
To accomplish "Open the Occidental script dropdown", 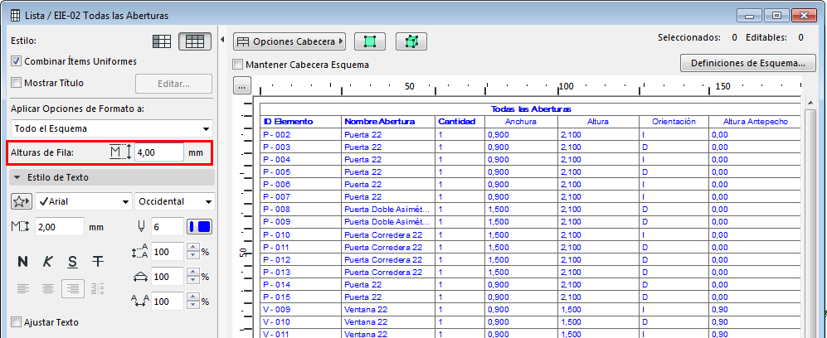I will (174, 201).
